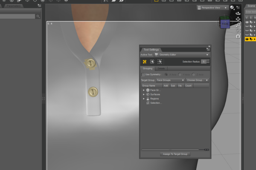Close the Tool Settings floating pane

pyautogui.click(x=209, y=46)
